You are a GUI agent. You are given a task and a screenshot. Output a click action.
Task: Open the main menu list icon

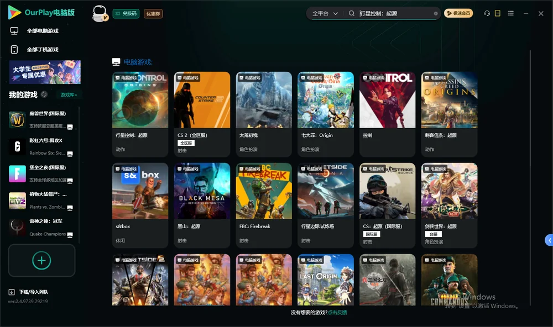510,13
